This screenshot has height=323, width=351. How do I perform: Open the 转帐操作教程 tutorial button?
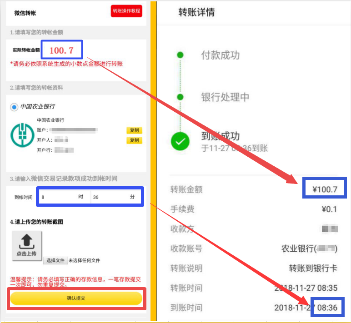pyautogui.click(x=126, y=11)
